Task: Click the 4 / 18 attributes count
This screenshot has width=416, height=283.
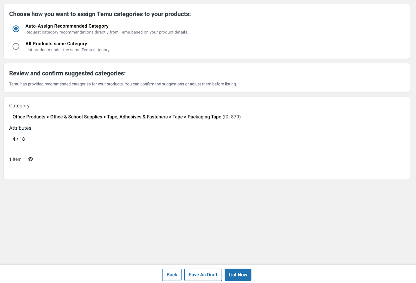Action: (x=19, y=139)
